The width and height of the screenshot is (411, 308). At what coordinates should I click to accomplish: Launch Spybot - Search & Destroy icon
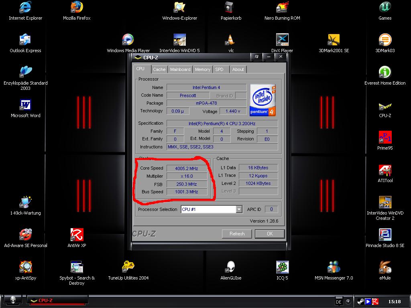[77, 267]
